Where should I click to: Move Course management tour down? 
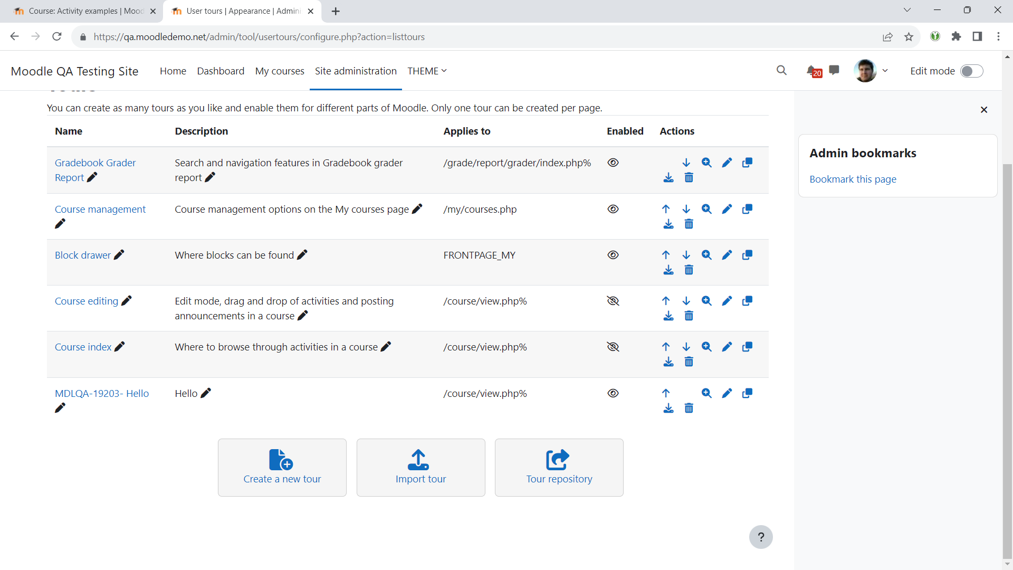[x=686, y=209]
